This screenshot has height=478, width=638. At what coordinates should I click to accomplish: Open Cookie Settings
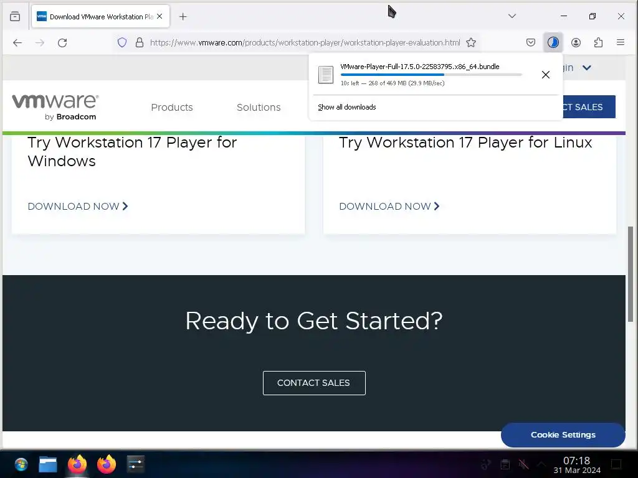[563, 435]
